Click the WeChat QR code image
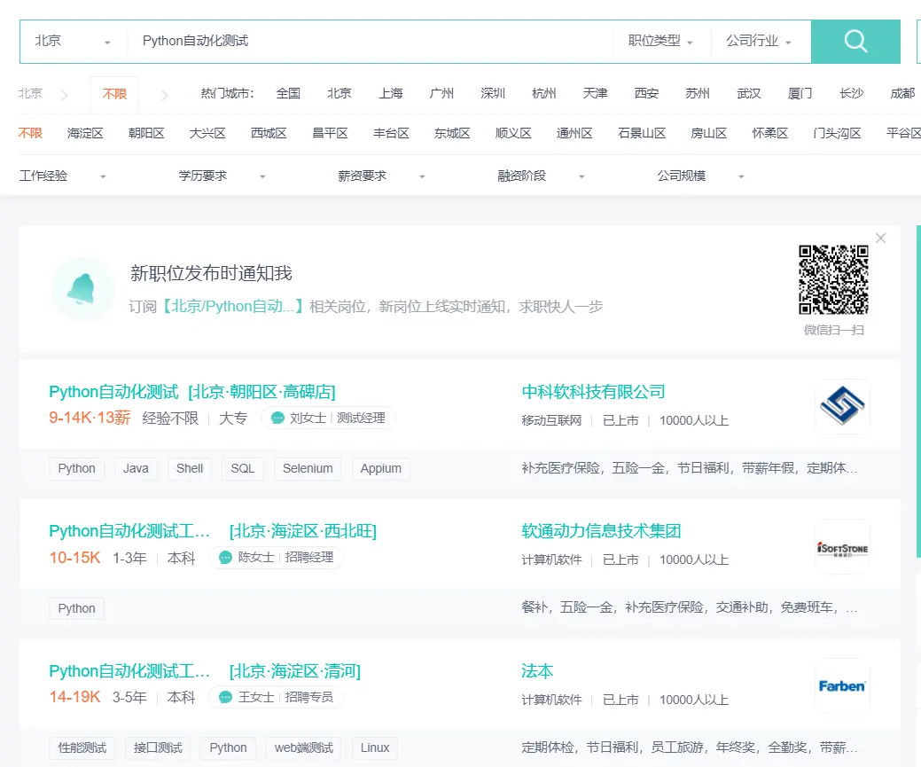The width and height of the screenshot is (921, 767). (833, 280)
